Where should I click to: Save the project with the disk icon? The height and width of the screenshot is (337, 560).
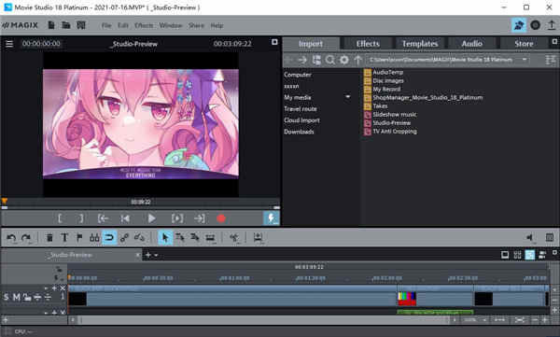click(x=81, y=25)
